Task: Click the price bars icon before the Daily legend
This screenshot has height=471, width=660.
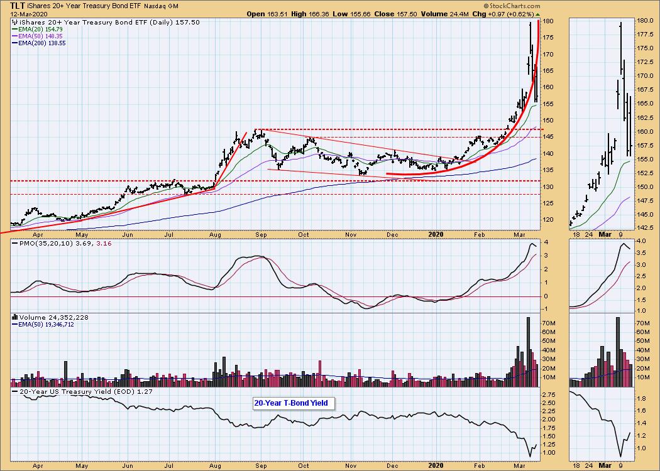Action: (x=14, y=22)
